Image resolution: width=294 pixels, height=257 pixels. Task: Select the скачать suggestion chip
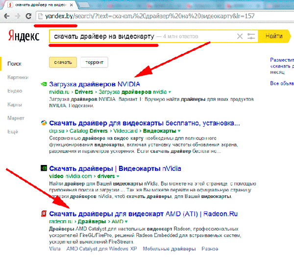[63, 62]
